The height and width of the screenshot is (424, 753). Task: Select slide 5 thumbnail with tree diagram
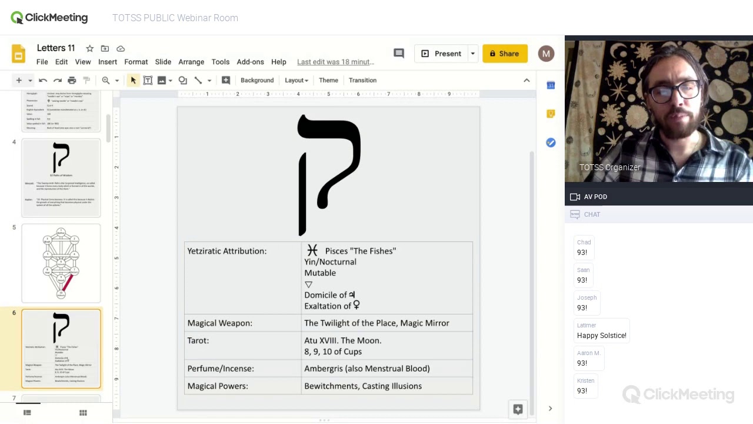point(61,263)
